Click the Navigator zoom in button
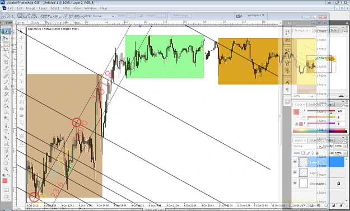 pos(341,96)
